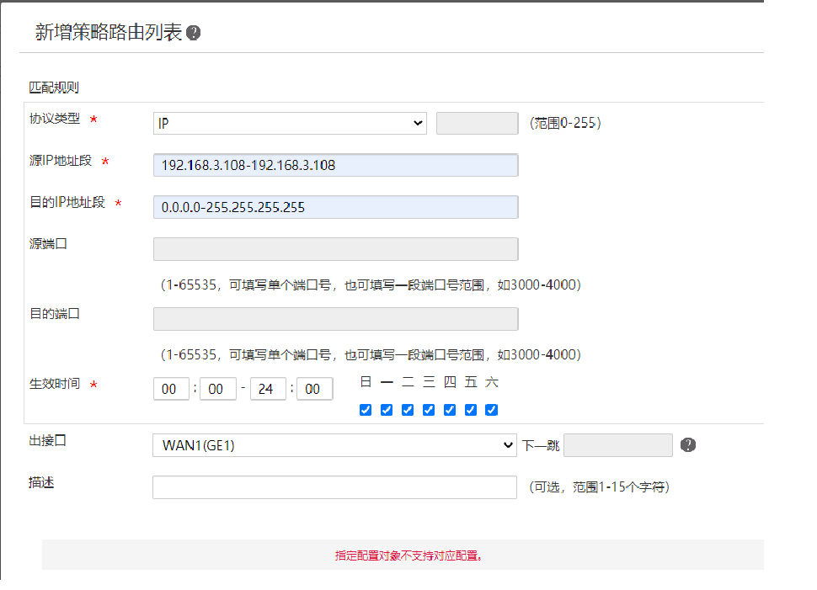Uncheck the 五 (Friday) checkbox
The width and height of the screenshot is (817, 590).
471,410
